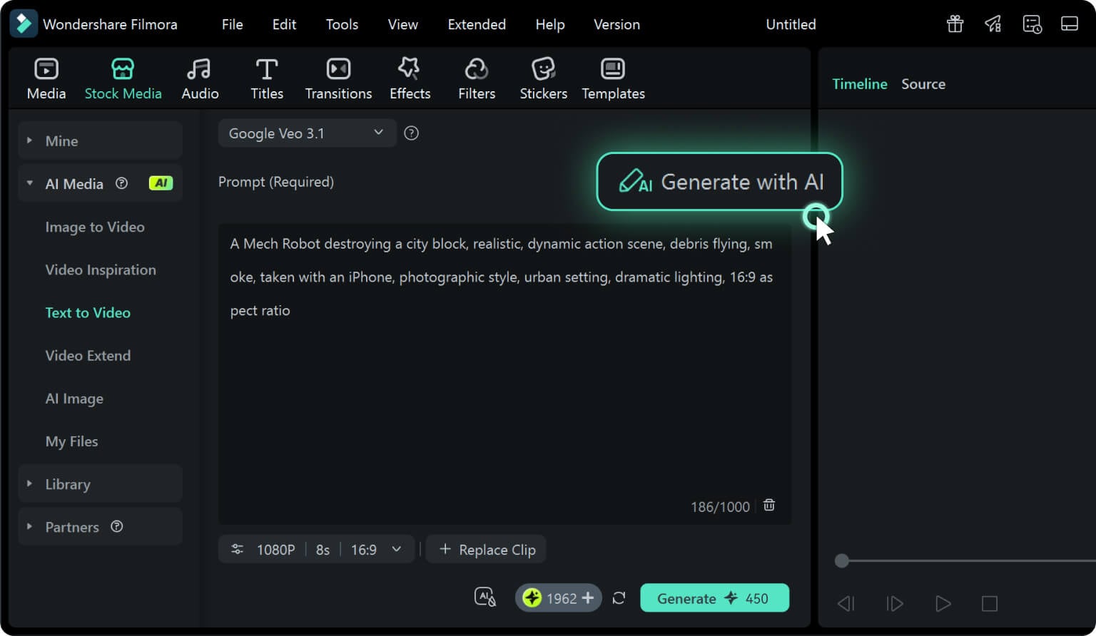Open the Titles panel
The image size is (1096, 636).
267,77
